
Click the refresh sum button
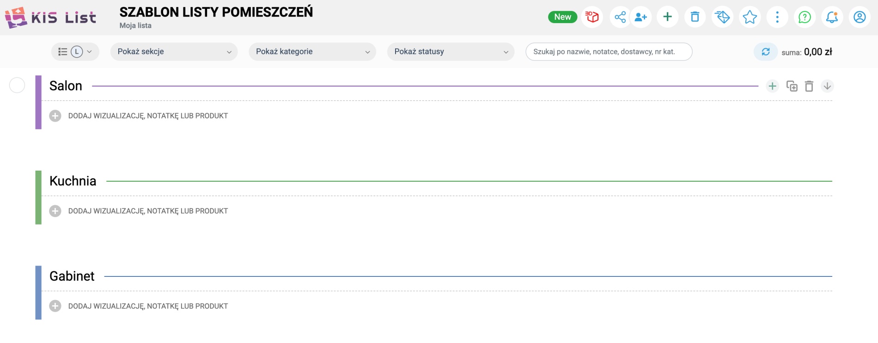pyautogui.click(x=766, y=52)
